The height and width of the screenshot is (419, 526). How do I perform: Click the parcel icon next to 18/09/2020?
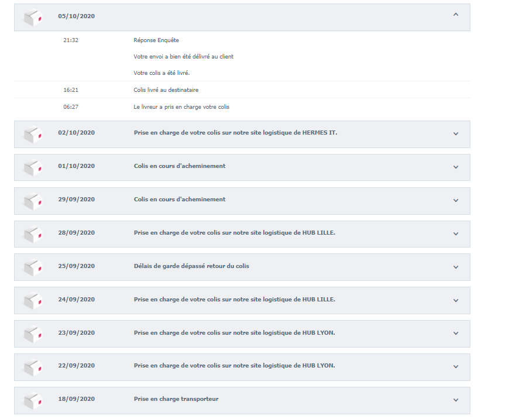(33, 400)
